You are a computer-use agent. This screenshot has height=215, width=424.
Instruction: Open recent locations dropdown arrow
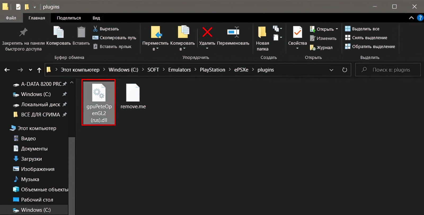point(30,70)
